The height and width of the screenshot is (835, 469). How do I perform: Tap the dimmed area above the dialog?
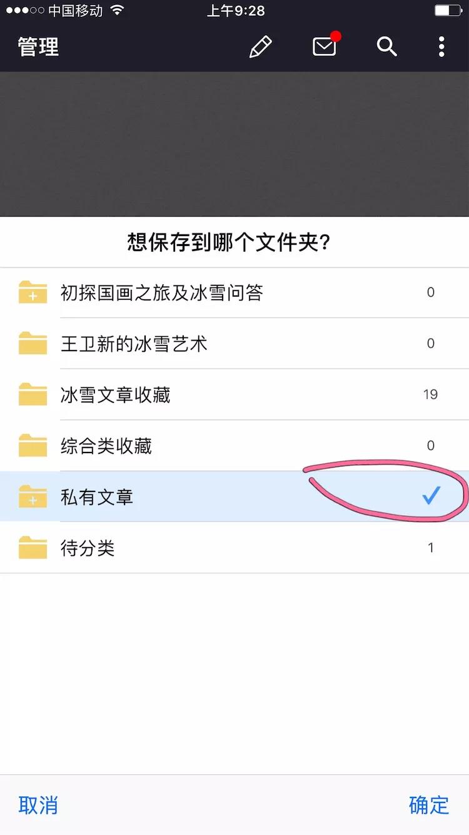(x=234, y=144)
